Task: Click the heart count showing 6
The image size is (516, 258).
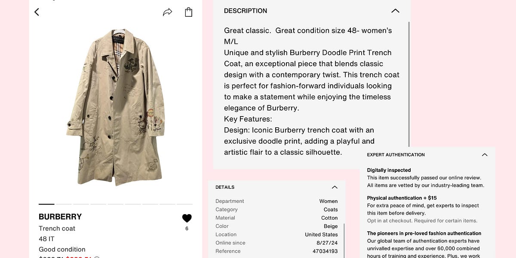Action: pyautogui.click(x=187, y=228)
